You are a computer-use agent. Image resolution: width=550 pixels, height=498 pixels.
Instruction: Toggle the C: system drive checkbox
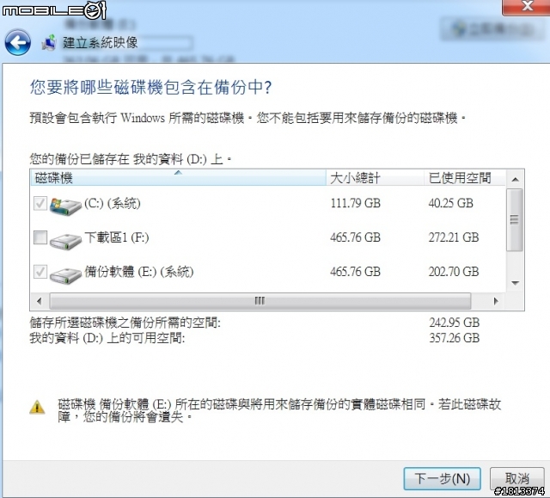tap(40, 203)
